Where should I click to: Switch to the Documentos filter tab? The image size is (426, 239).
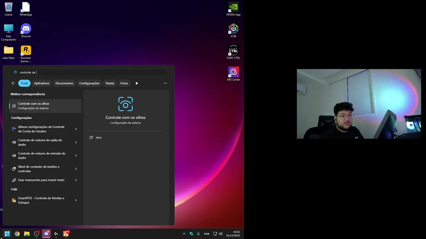click(64, 83)
